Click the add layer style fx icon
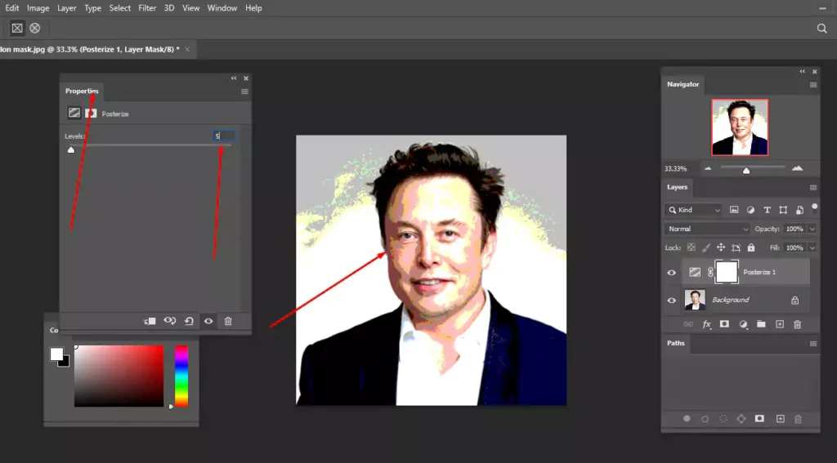 (x=707, y=324)
